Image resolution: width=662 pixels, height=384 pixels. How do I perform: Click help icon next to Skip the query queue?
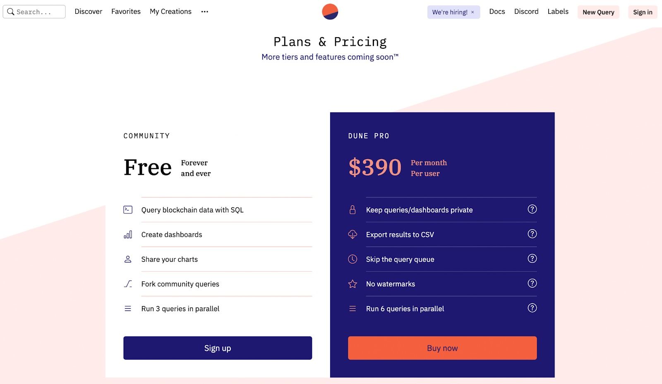(532, 259)
